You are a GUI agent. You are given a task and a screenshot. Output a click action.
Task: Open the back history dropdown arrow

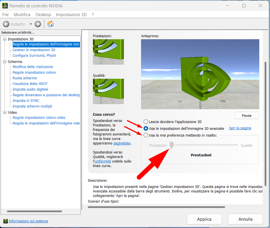(31, 24)
